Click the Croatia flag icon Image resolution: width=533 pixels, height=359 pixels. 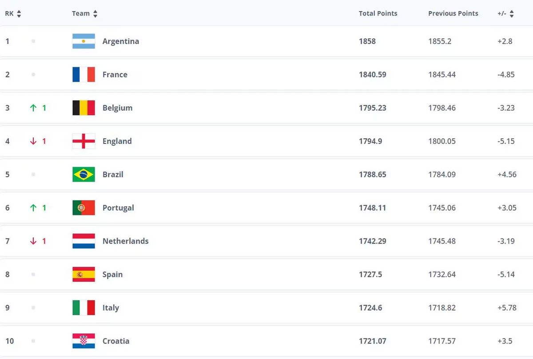[83, 341]
